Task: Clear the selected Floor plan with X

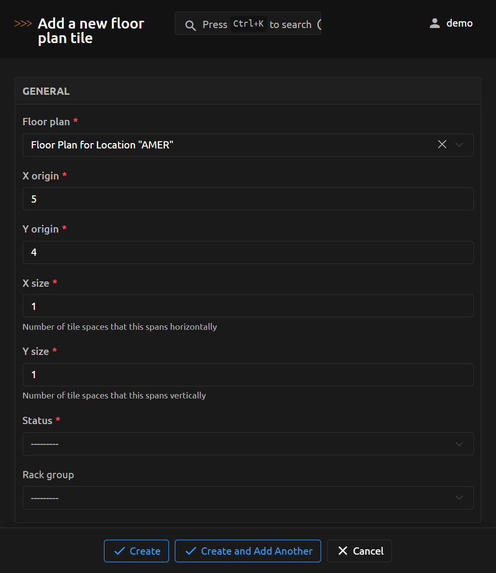Action: point(442,145)
